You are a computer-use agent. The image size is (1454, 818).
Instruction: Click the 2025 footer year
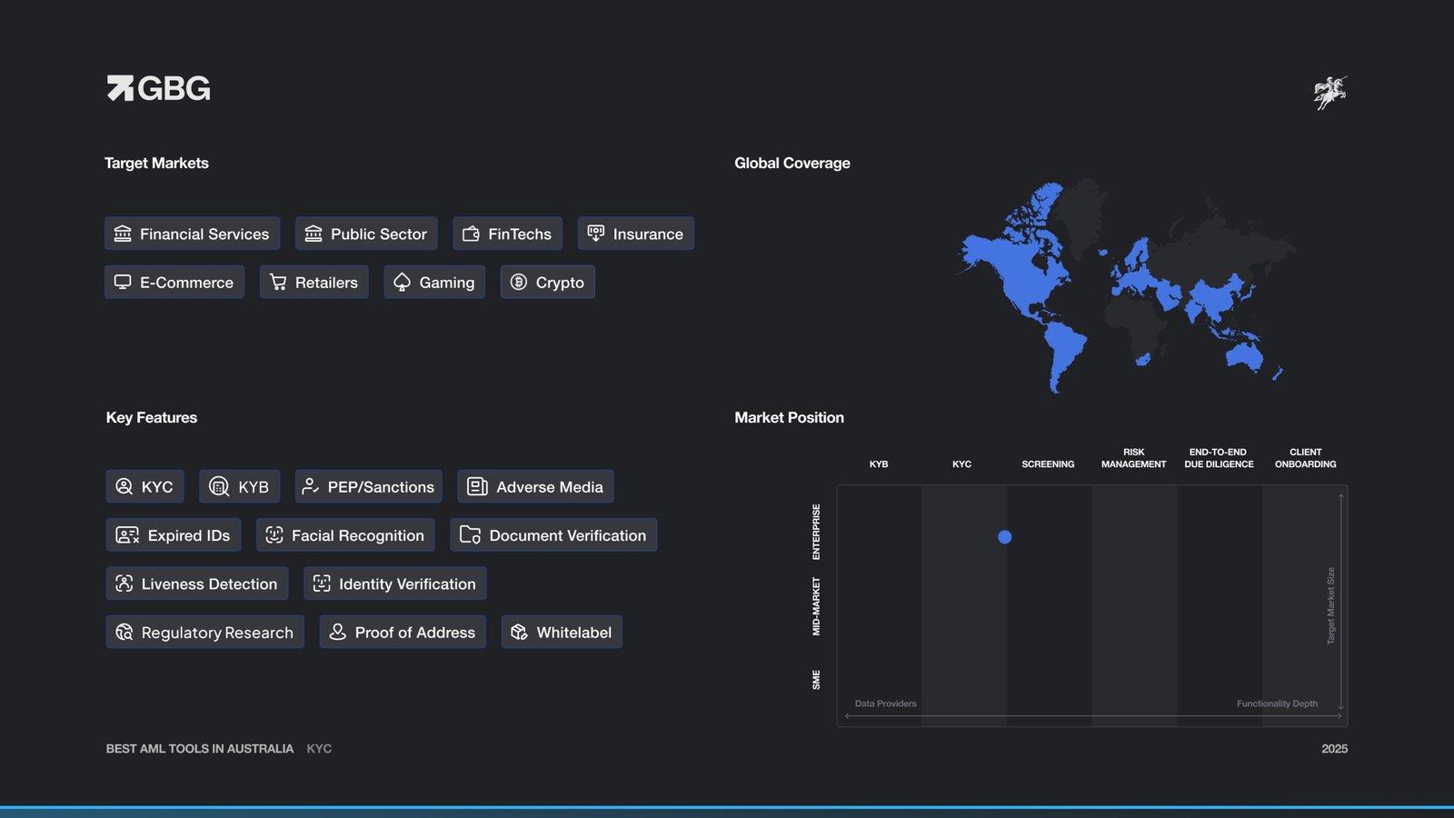coord(1334,749)
